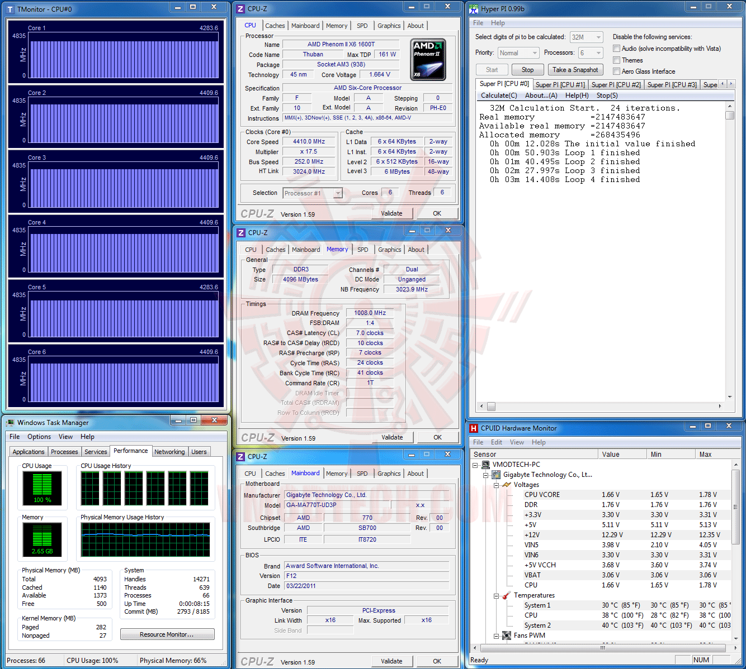Image resolution: width=746 pixels, height=669 pixels.
Task: Collapse the VMODTECH-PC tree node
Action: click(475, 465)
